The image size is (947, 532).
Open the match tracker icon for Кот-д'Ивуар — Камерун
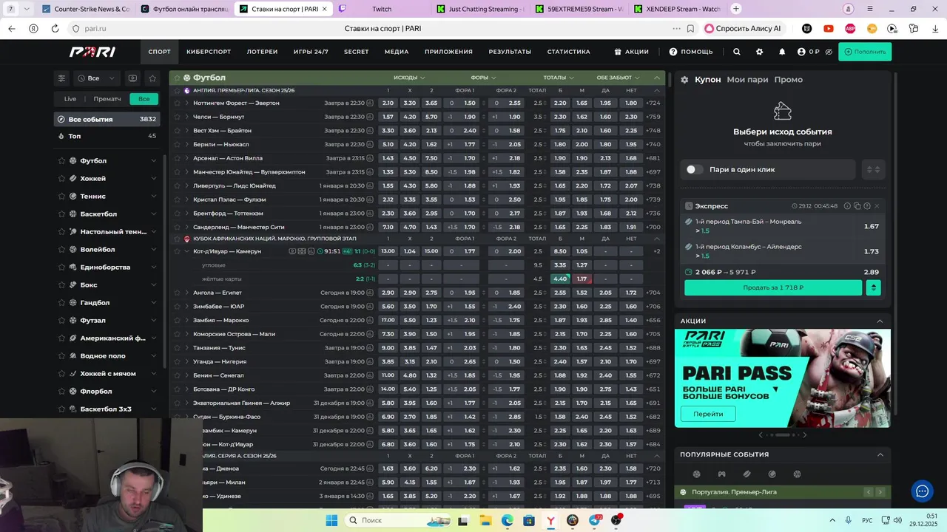[302, 251]
